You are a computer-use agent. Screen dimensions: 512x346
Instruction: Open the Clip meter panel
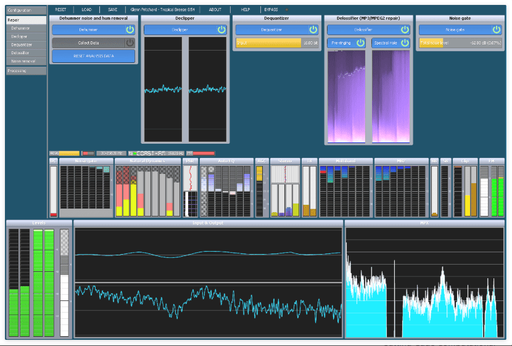[x=465, y=187]
